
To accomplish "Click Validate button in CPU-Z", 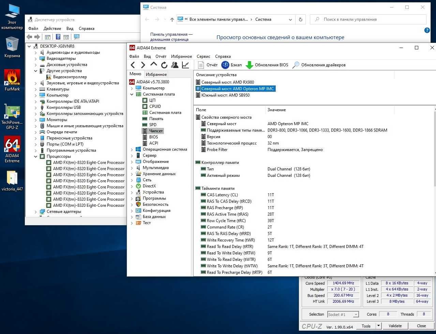I will click(x=395, y=326).
